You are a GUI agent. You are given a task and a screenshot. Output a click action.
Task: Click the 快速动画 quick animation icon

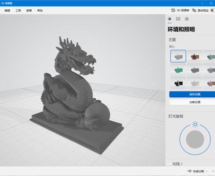pyautogui.click(x=190, y=171)
